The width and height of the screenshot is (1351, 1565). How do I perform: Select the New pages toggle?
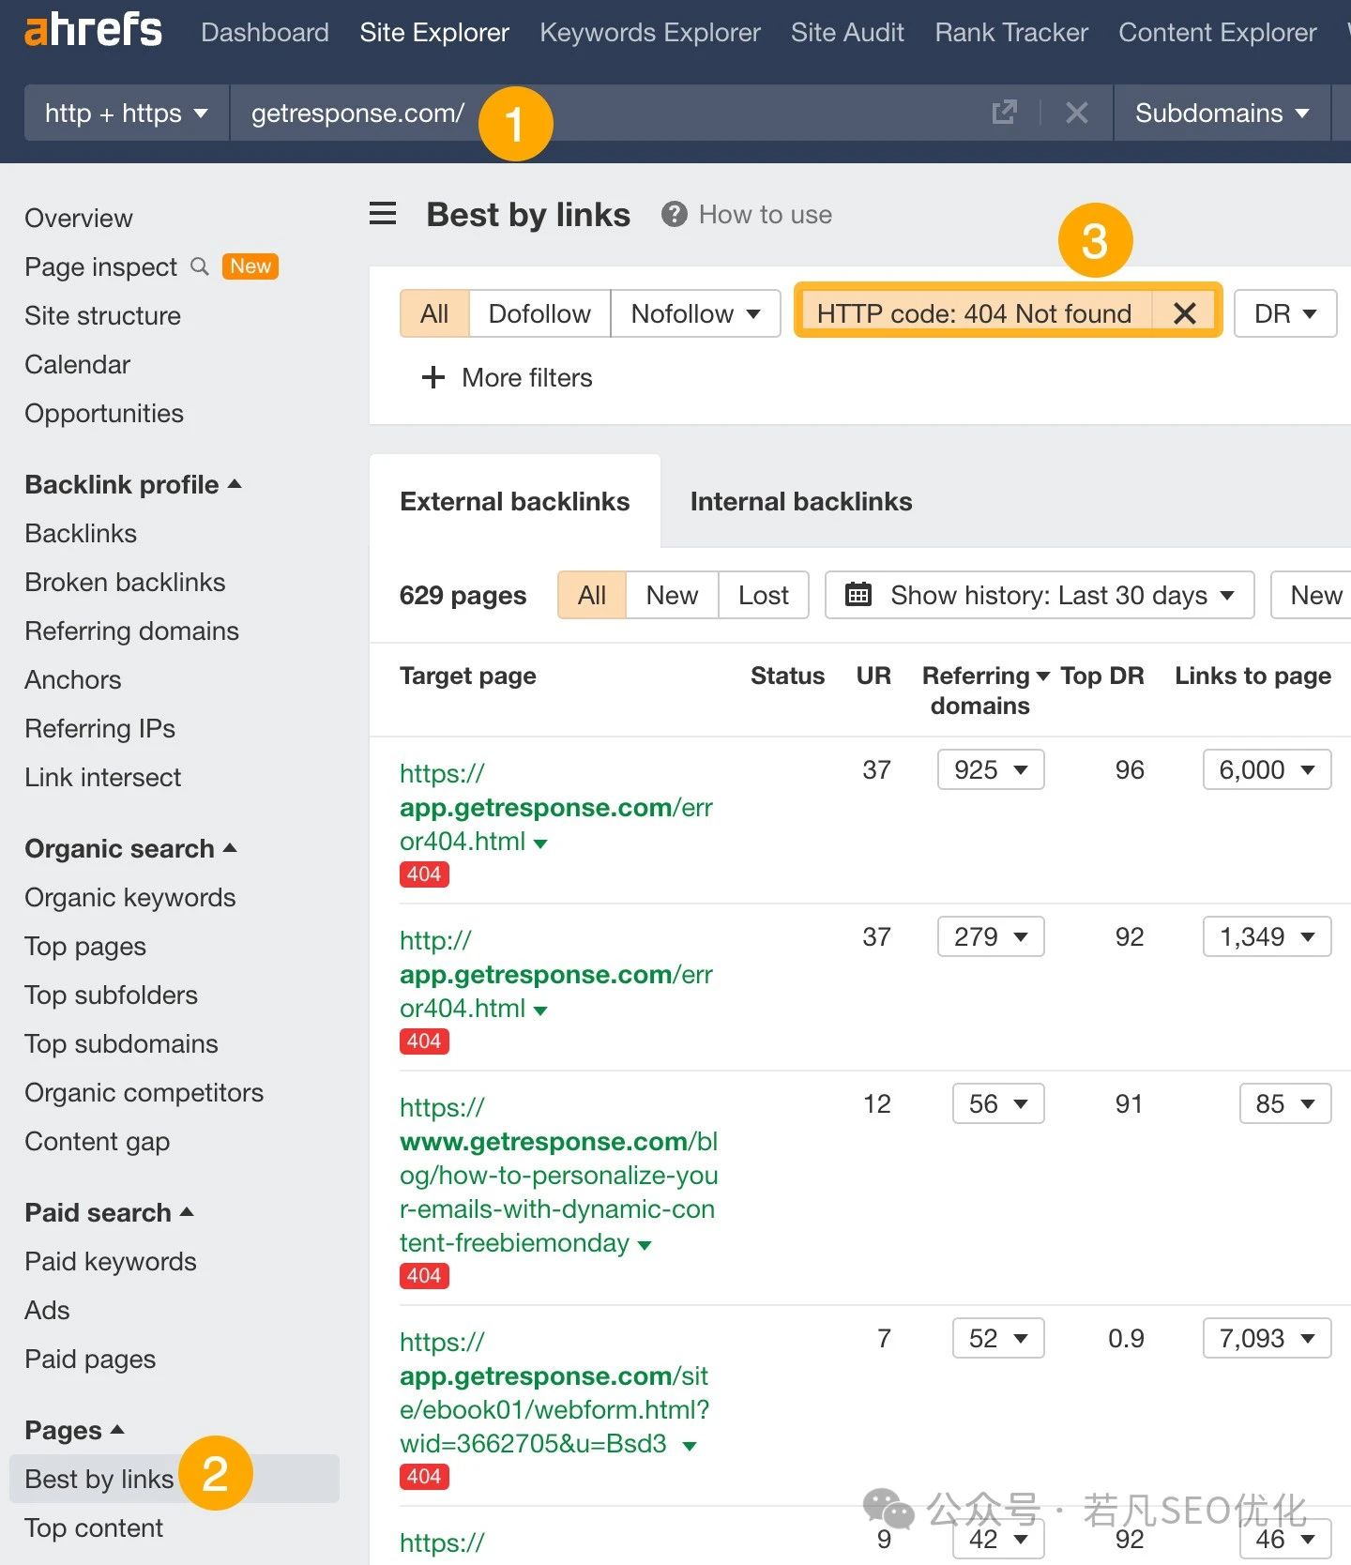pyautogui.click(x=672, y=595)
